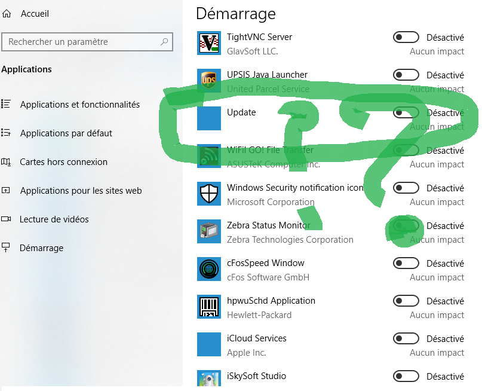This screenshot has width=482, height=391.
Task: Click the UPS Java Launcher app icon
Action: tap(209, 81)
